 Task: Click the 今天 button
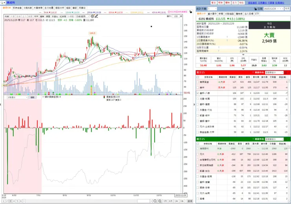point(287,9)
